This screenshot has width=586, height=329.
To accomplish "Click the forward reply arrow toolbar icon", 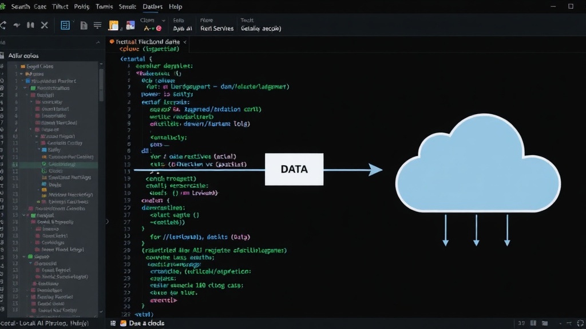I will [17, 25].
